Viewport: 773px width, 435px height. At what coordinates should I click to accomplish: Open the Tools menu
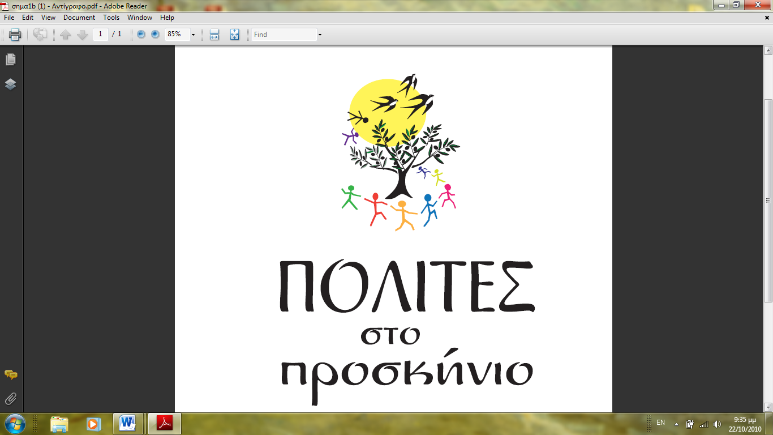coord(111,18)
